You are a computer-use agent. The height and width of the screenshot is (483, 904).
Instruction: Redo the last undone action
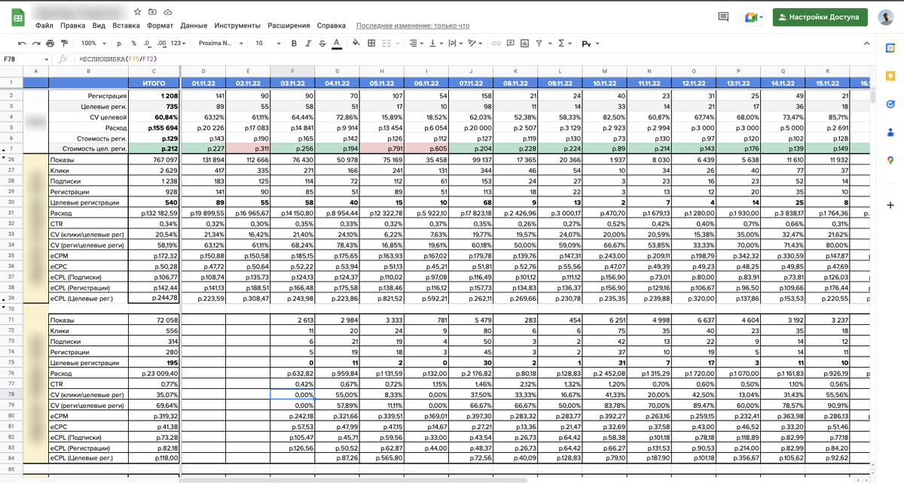(x=37, y=44)
